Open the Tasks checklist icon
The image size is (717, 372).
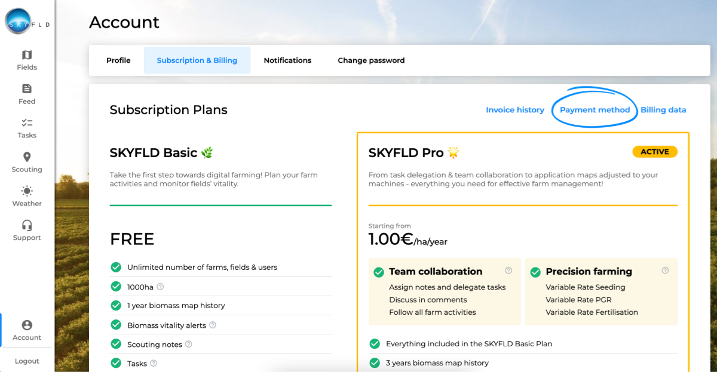(27, 123)
